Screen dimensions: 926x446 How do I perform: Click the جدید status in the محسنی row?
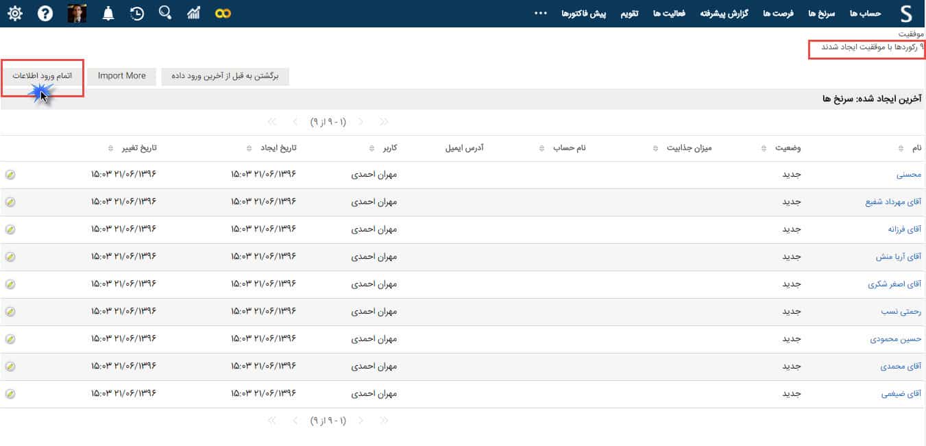pyautogui.click(x=792, y=175)
